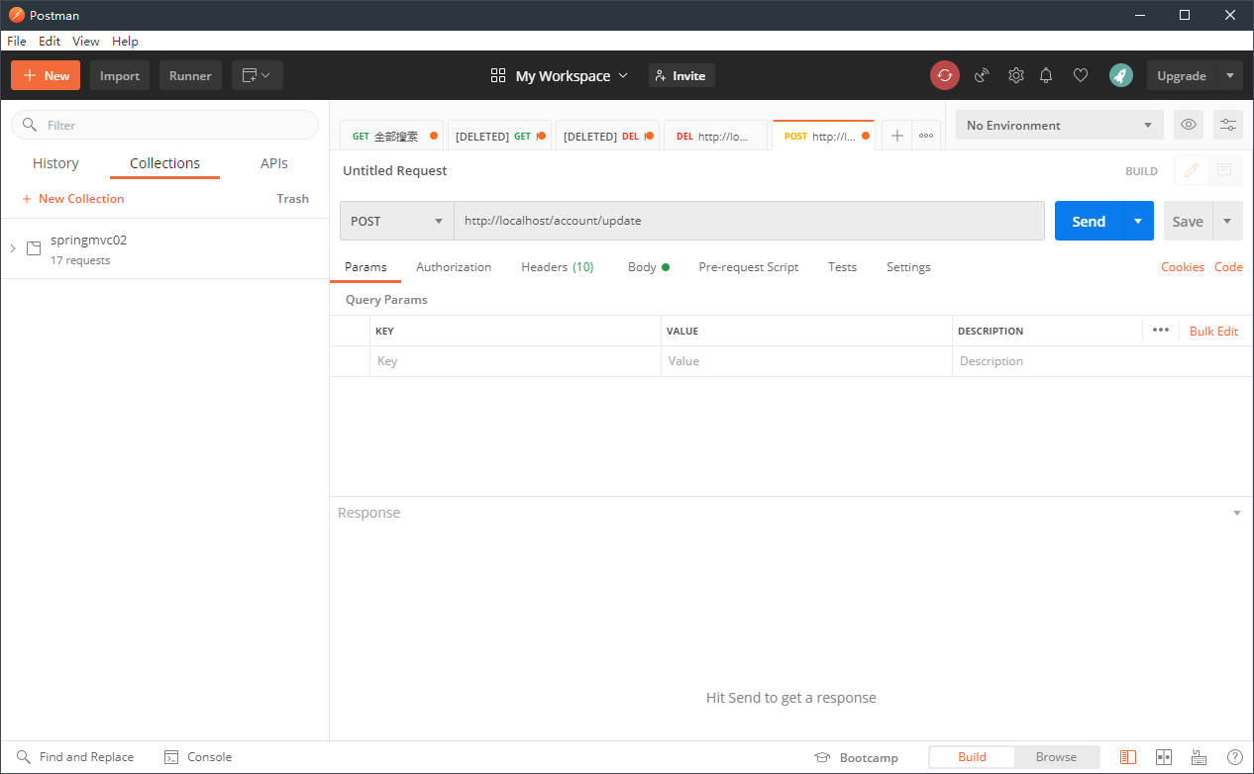The height and width of the screenshot is (774, 1254).
Task: Open the Help menu
Action: pos(125,41)
